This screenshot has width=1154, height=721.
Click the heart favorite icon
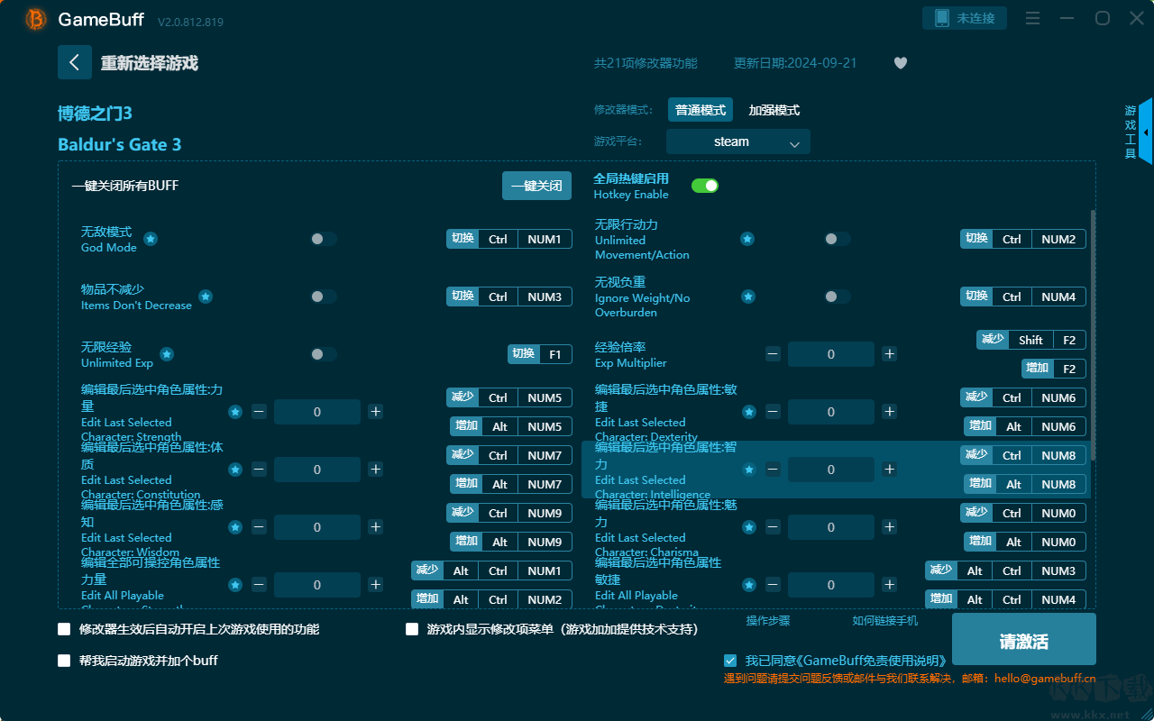click(x=901, y=63)
